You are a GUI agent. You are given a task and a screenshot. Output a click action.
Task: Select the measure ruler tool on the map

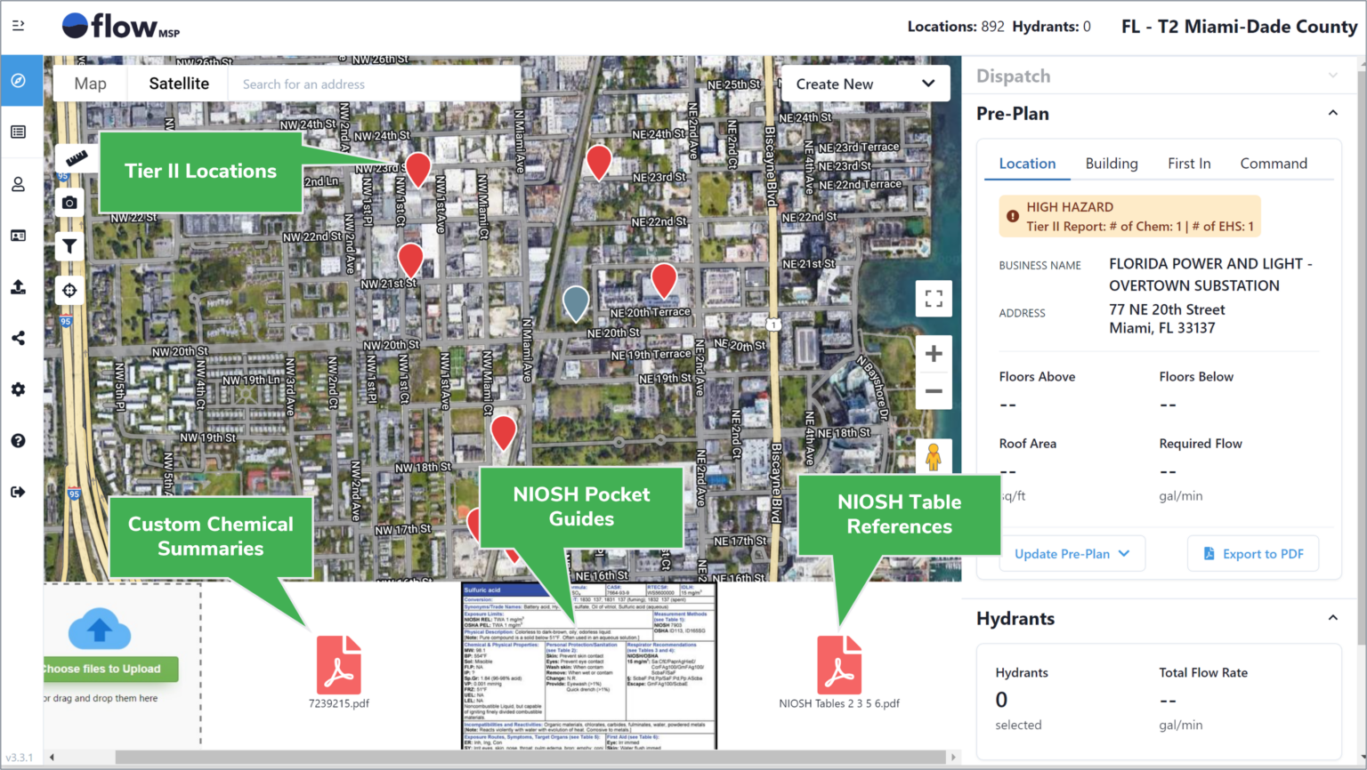[x=76, y=156]
